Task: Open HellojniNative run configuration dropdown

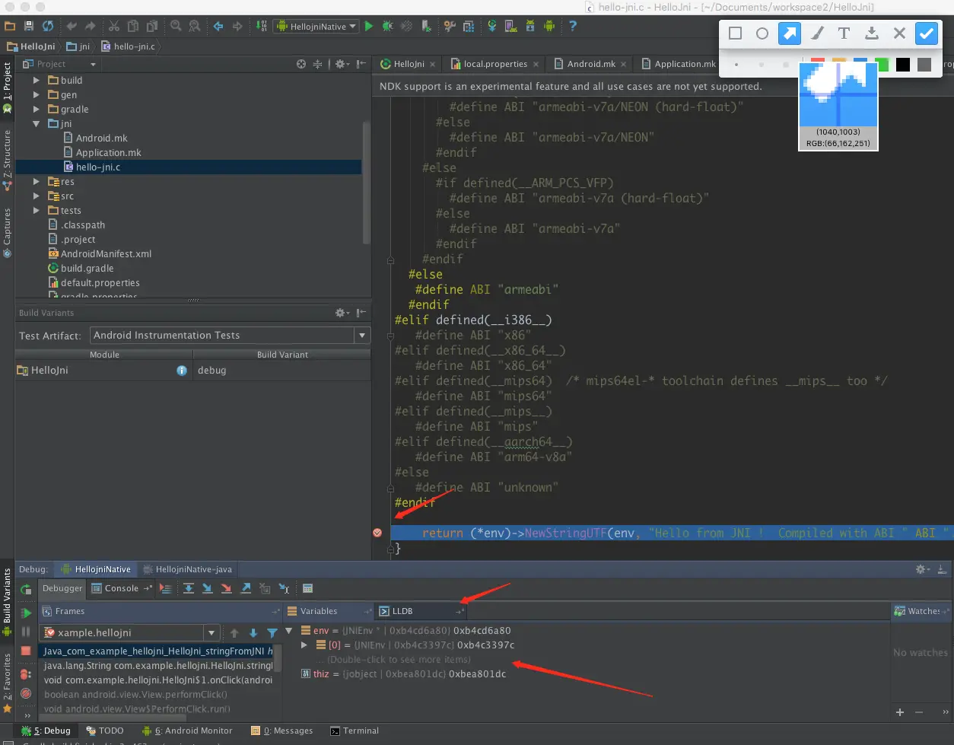Action: click(x=315, y=26)
